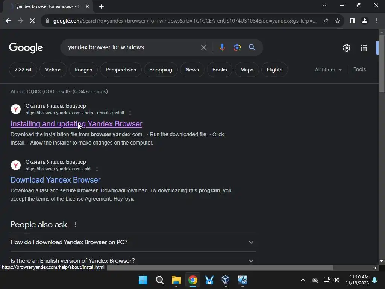The image size is (385, 289).
Task: Open the Chrome side panel icon
Action: (353, 21)
